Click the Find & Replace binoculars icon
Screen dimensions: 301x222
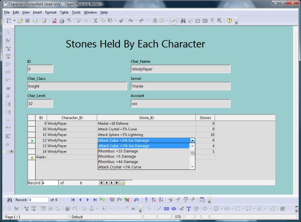183,21
